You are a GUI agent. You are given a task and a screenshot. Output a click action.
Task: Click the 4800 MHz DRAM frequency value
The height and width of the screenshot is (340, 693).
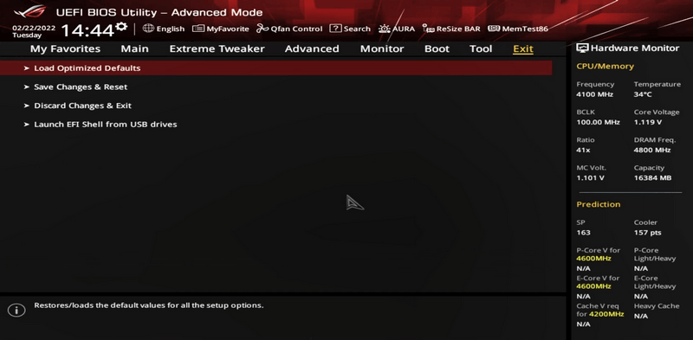(652, 151)
